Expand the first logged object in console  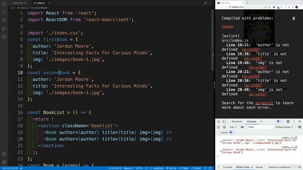(221, 142)
